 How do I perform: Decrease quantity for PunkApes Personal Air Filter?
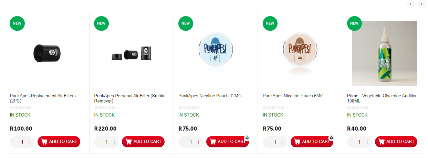click(x=99, y=142)
